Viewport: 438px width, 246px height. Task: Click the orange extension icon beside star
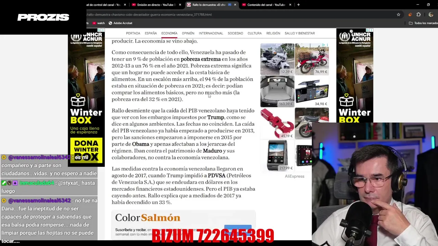pos(410,15)
